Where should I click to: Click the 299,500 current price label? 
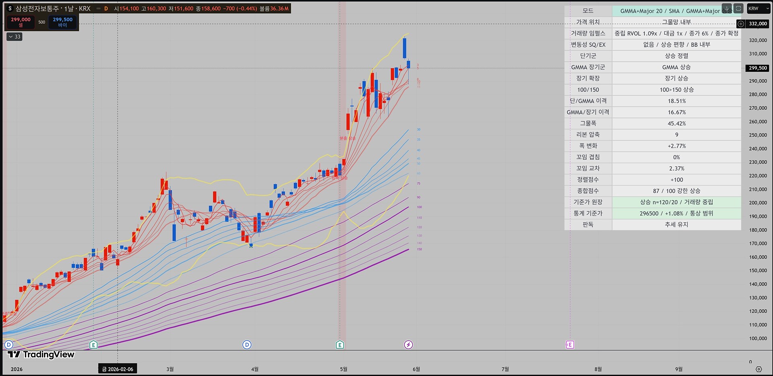point(758,68)
